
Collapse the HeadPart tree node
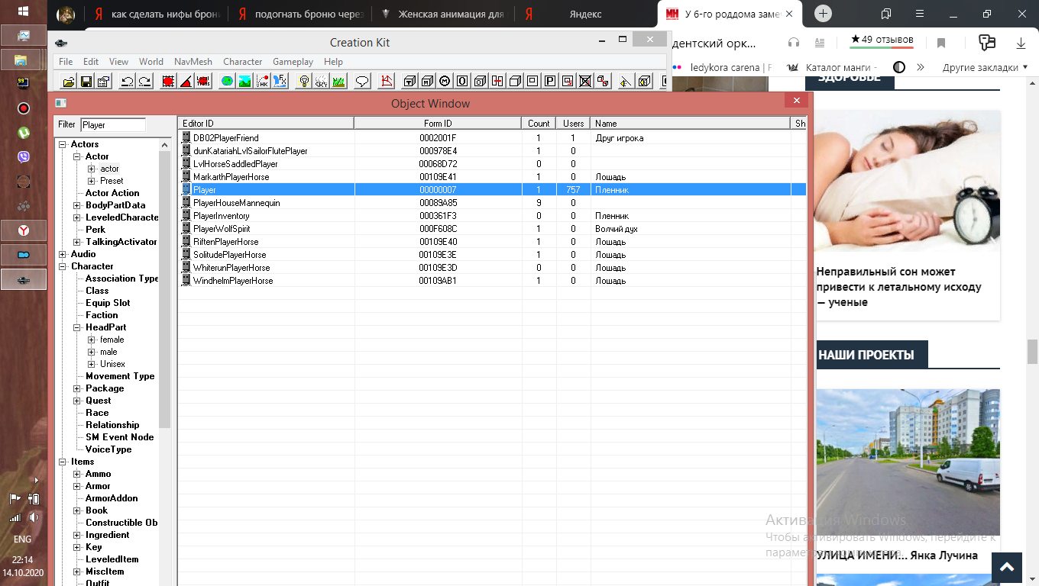pyautogui.click(x=77, y=327)
